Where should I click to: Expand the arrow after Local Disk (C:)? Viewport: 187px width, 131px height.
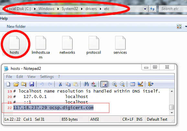point(35,9)
